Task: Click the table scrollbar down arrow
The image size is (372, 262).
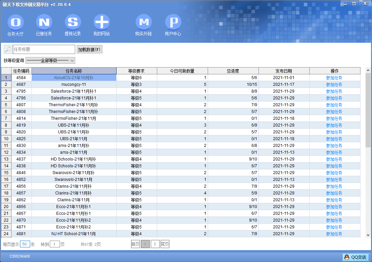Action: 368,235
